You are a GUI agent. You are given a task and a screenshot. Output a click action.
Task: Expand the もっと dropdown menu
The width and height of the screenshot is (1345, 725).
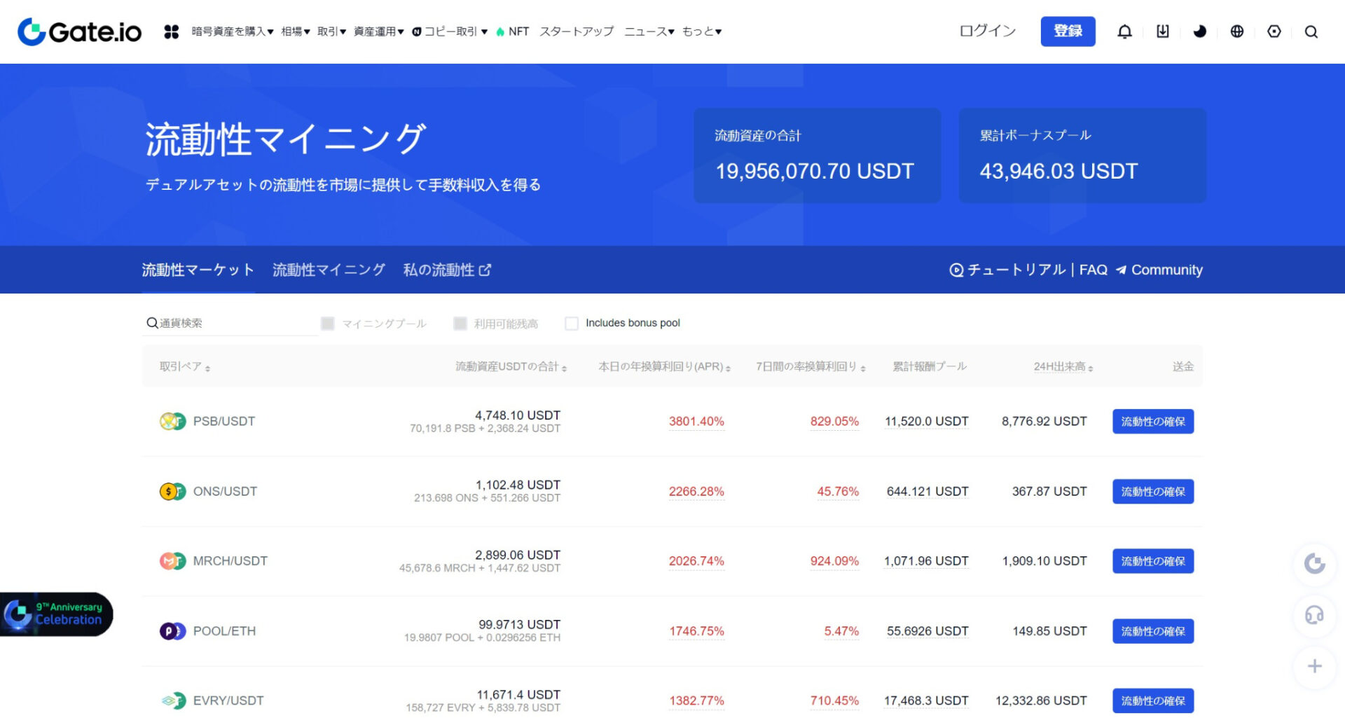702,32
